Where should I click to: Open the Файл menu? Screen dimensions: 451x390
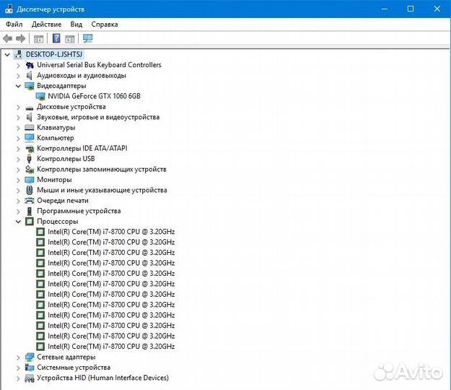pyautogui.click(x=14, y=24)
